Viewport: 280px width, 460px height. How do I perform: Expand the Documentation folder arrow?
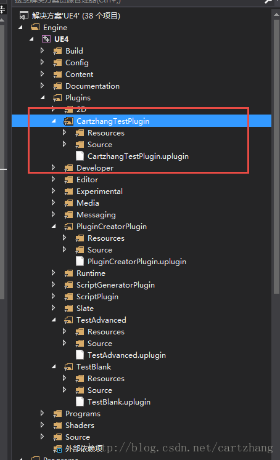(43, 86)
